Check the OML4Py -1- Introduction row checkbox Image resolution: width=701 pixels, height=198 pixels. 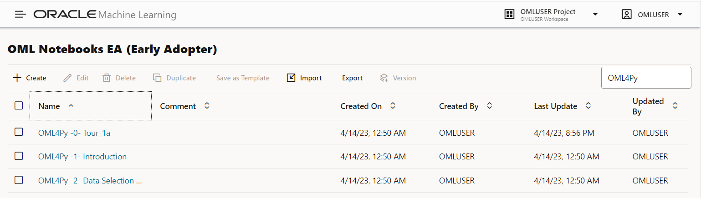19,156
